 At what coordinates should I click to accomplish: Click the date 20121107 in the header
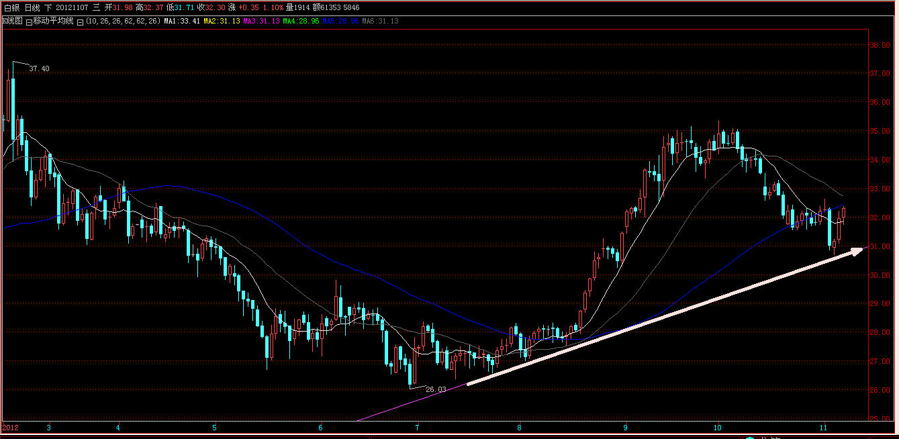click(73, 7)
